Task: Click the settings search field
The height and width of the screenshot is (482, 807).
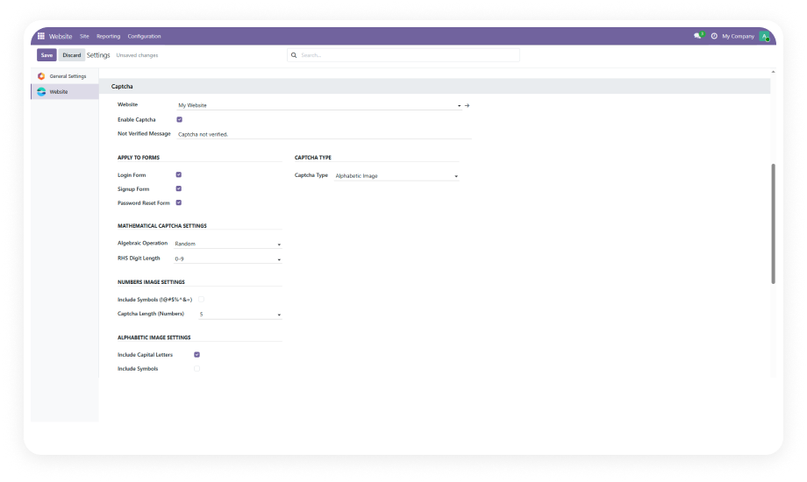Action: 403,55
